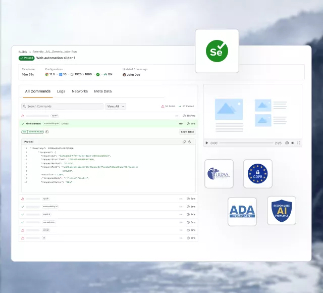Click the tunnel ON indicator icon

(105, 74)
